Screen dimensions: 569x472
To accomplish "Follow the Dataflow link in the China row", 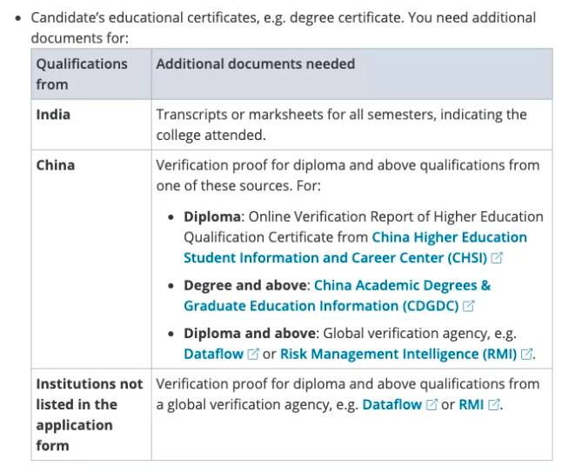I will coord(214,355).
